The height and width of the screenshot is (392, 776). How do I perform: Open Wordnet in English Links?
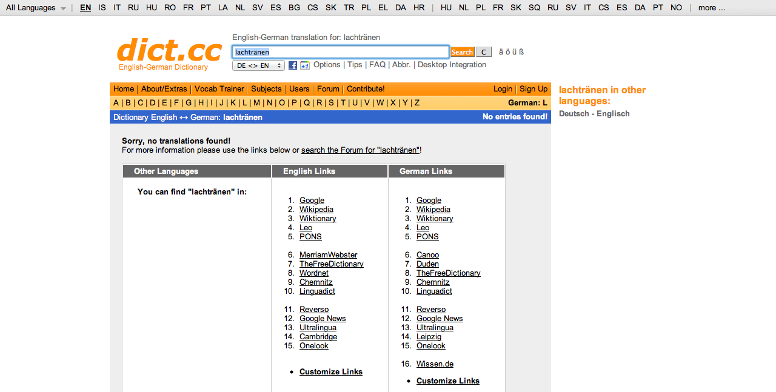[314, 273]
